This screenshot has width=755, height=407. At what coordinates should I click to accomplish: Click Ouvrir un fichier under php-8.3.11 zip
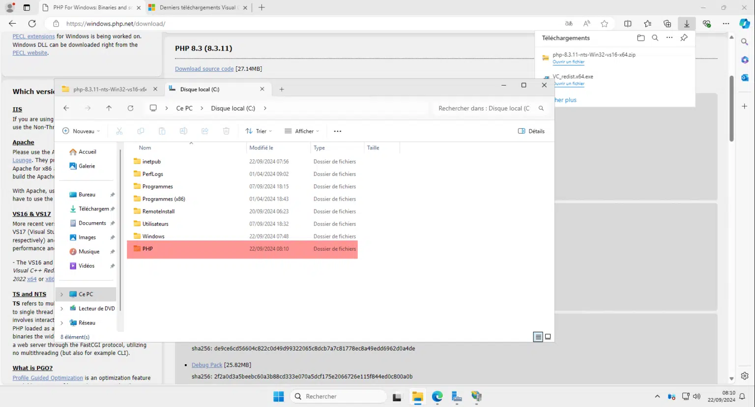click(x=569, y=62)
